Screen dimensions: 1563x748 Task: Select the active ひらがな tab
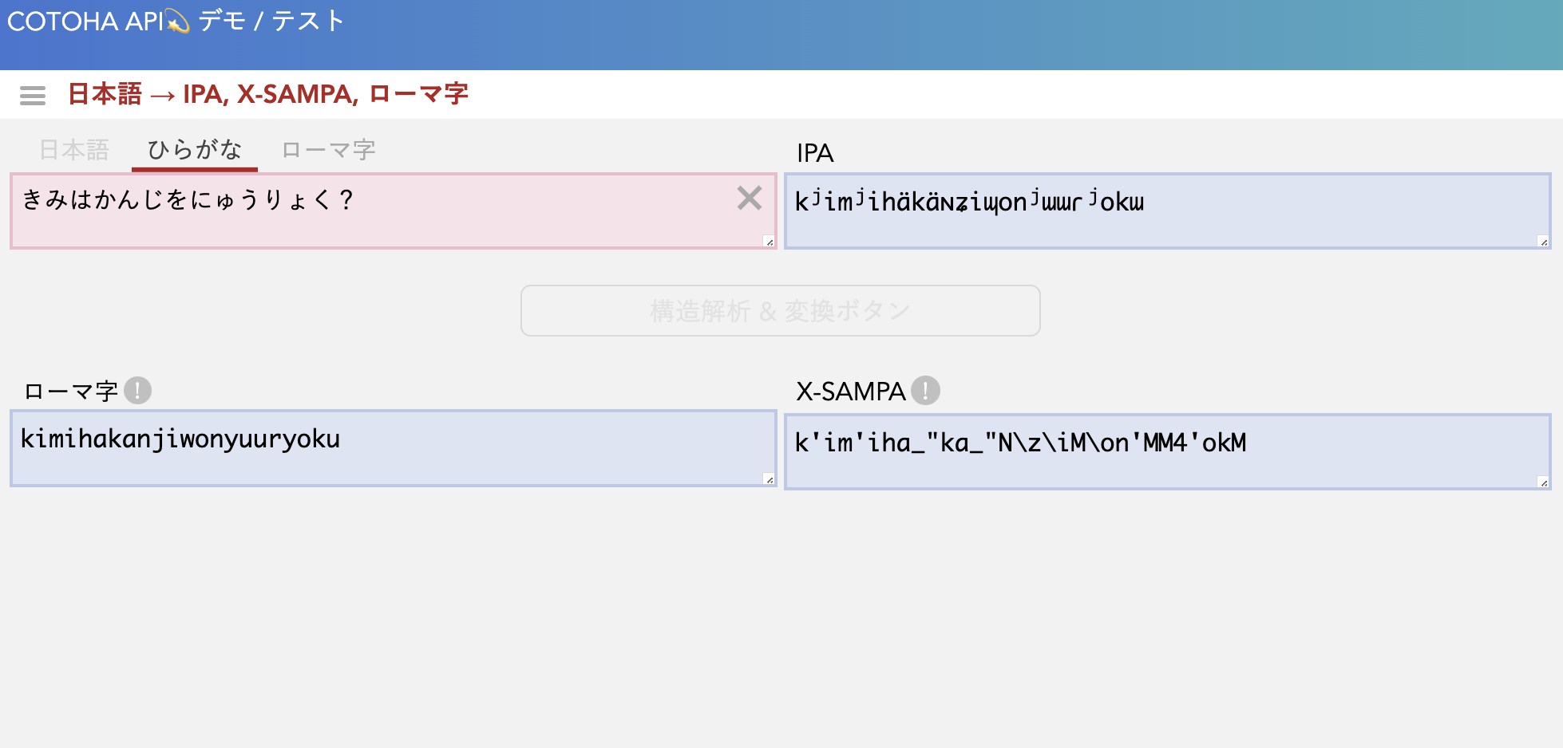[x=194, y=149]
